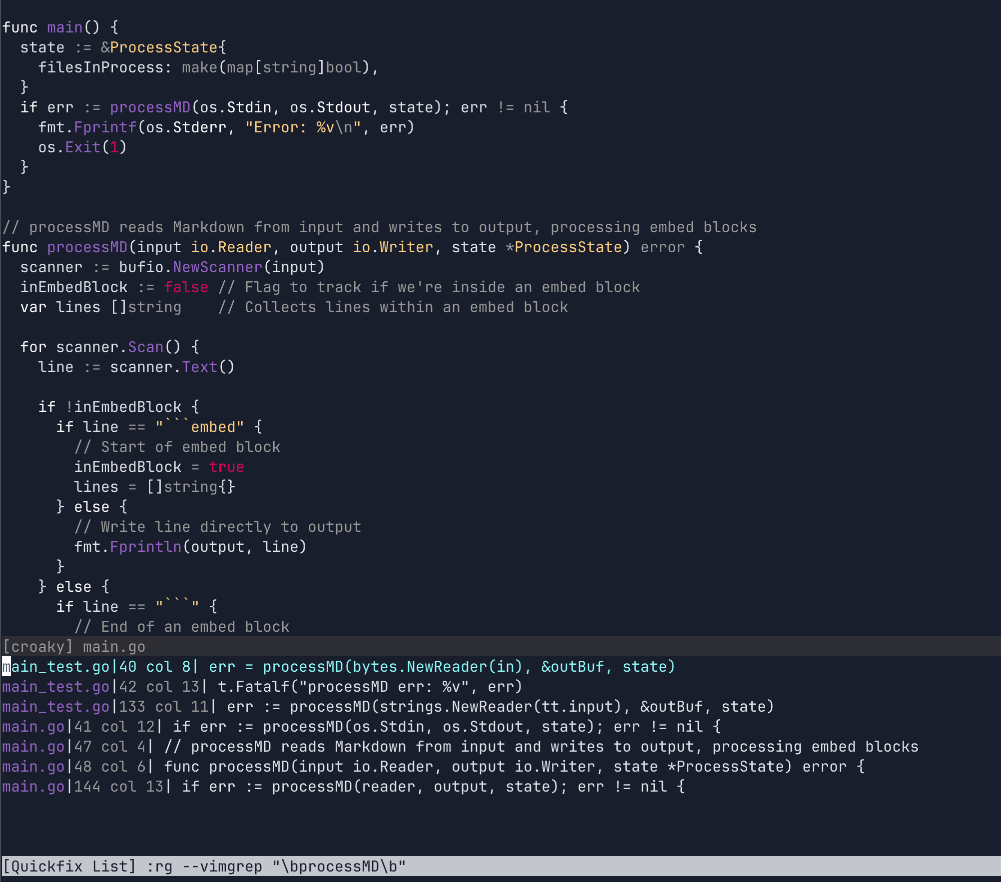
Task: Click the Quickfix List status bar
Action: click(500, 866)
